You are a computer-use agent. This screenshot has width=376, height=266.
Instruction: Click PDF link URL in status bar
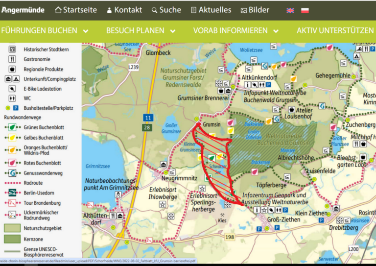pyautogui.click(x=98, y=261)
